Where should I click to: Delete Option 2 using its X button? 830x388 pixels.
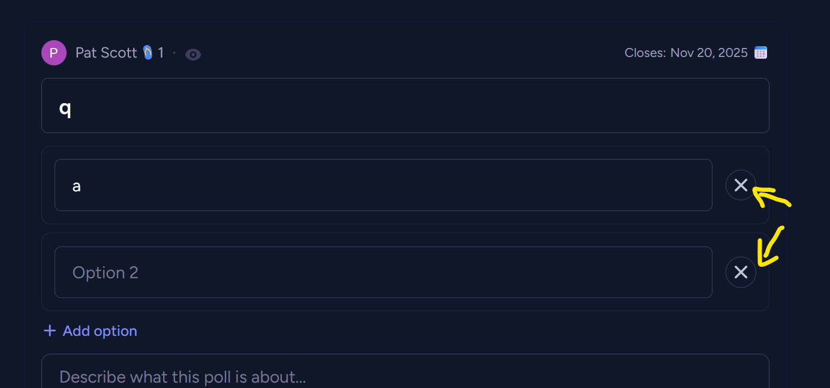point(741,272)
